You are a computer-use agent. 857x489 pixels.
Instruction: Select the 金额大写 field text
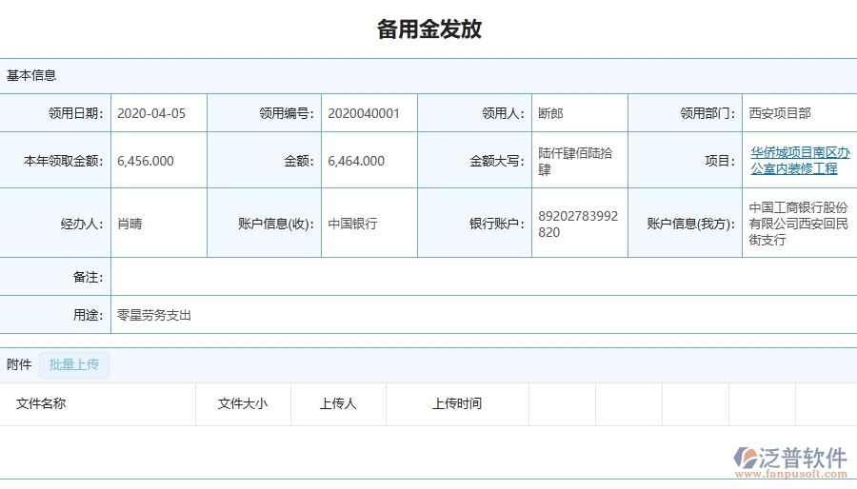(575, 161)
